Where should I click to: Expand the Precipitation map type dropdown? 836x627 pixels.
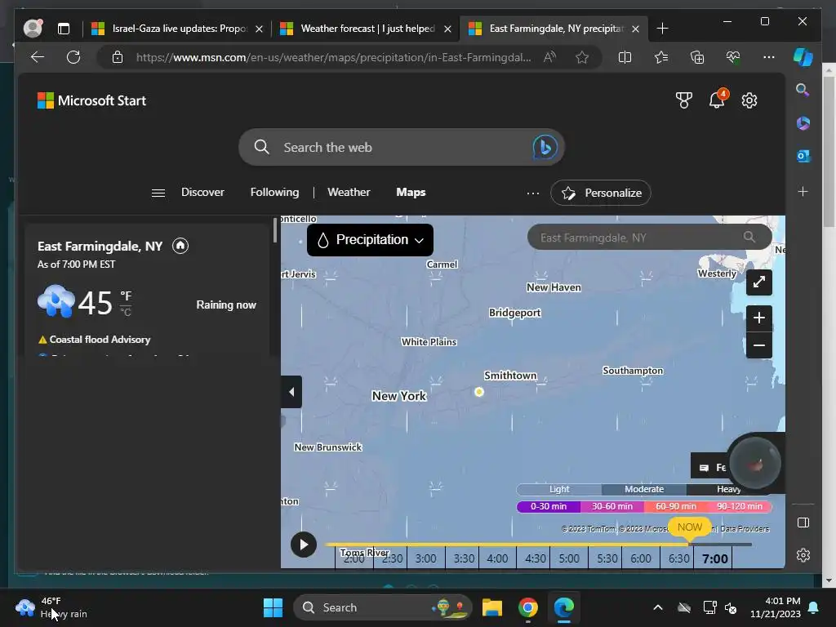click(370, 240)
